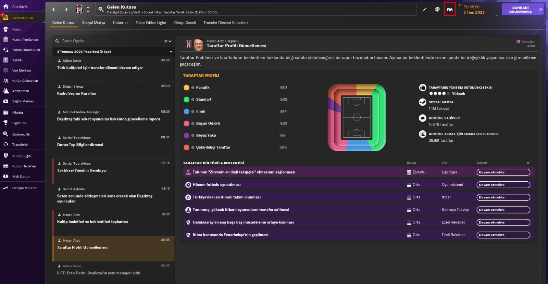Expand the club switcher up-down arrows

coord(88,9)
